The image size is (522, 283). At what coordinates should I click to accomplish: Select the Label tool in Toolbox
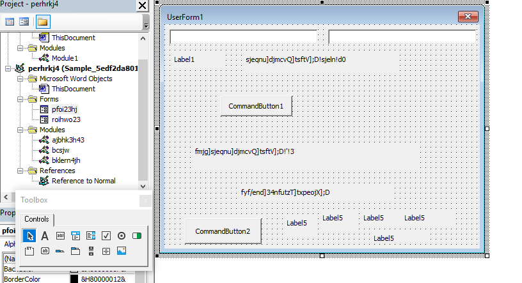click(x=45, y=236)
